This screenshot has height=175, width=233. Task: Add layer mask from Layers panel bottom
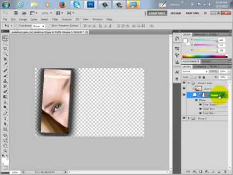pos(200,172)
